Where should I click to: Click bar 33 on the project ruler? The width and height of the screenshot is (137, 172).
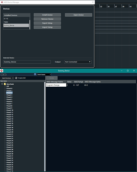click(101, 7)
